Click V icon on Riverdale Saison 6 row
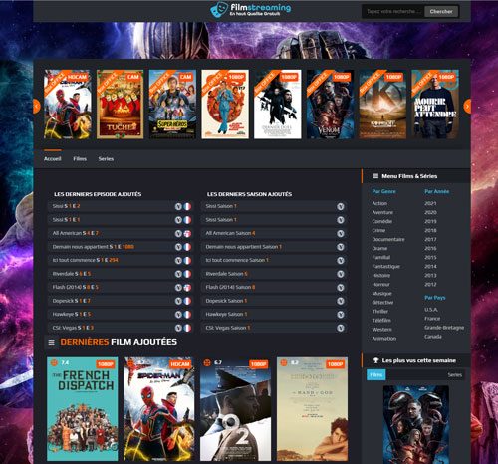The image size is (498, 464). point(341,274)
